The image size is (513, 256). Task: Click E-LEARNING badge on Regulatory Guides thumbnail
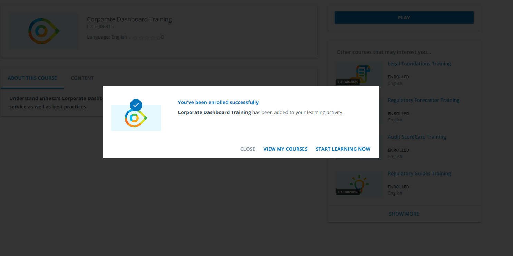tap(348, 192)
